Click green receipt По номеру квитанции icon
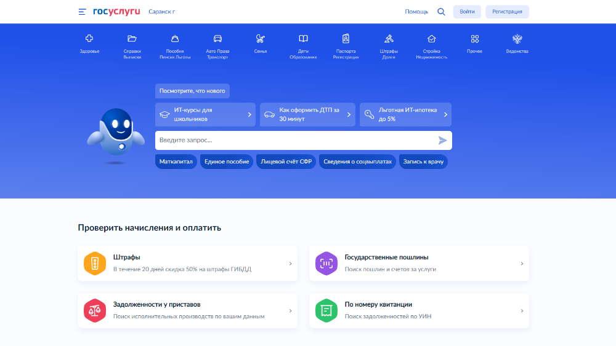This screenshot has height=346, width=616. pos(326,311)
